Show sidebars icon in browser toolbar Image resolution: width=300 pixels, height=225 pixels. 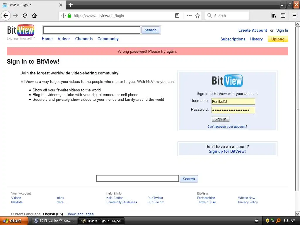tap(283, 16)
